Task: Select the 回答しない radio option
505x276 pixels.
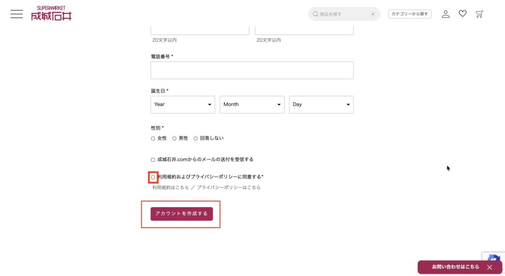Action: click(x=196, y=138)
